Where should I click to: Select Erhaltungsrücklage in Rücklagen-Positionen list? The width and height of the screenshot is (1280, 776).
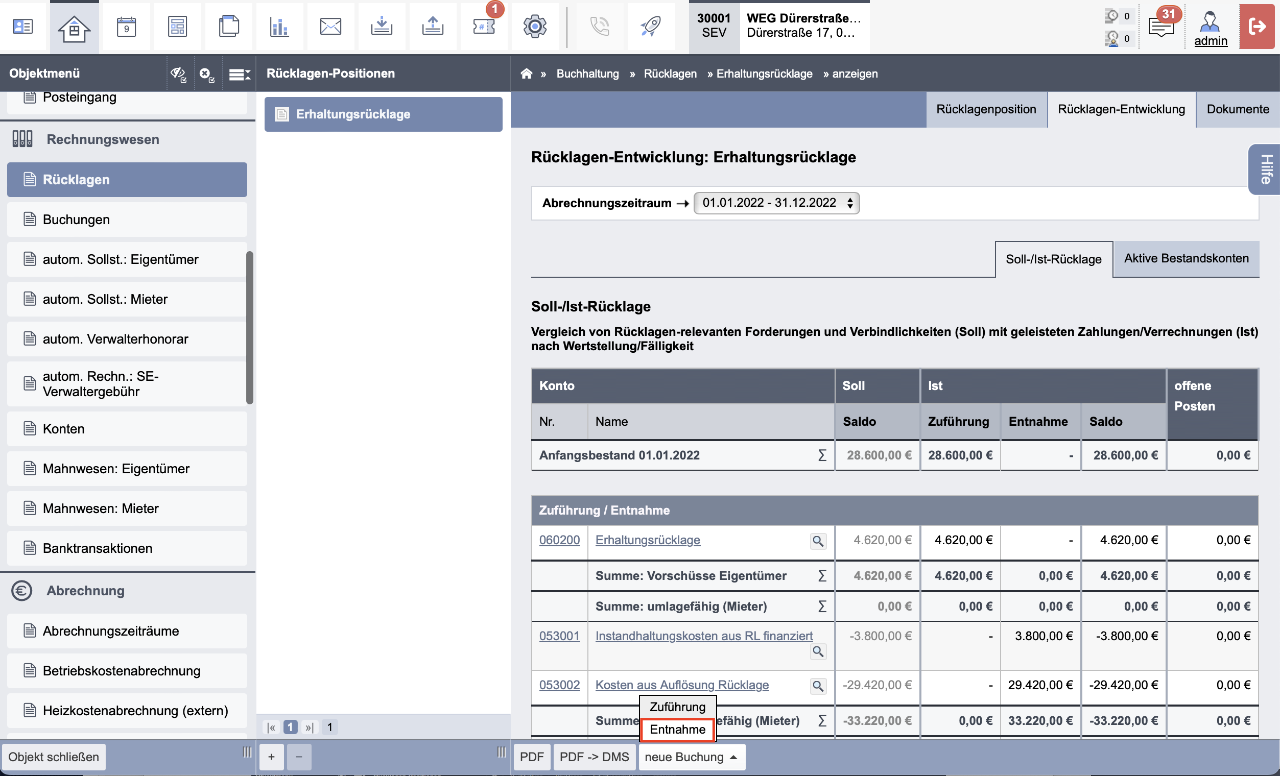coord(384,114)
